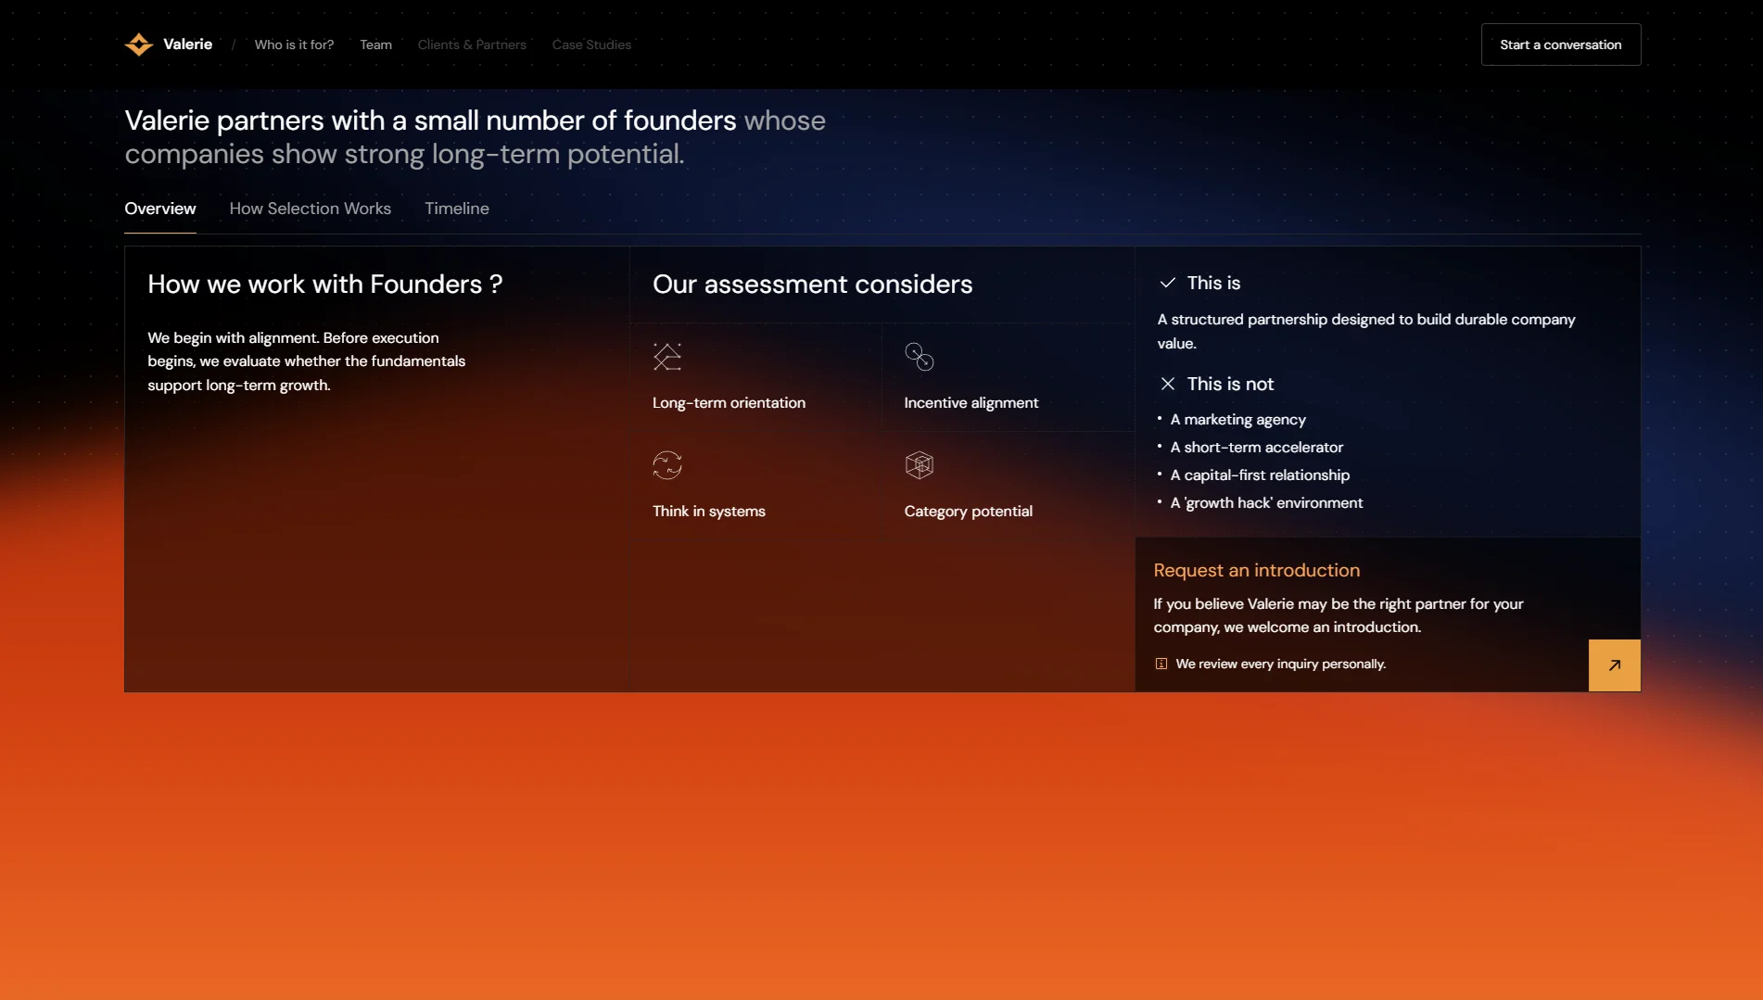Click "A 'growth hack' environment" list item
1763x1000 pixels.
pyautogui.click(x=1267, y=503)
